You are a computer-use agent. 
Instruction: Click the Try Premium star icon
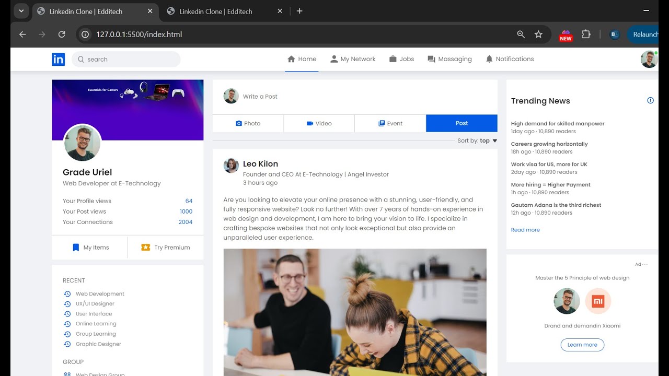[x=146, y=248]
